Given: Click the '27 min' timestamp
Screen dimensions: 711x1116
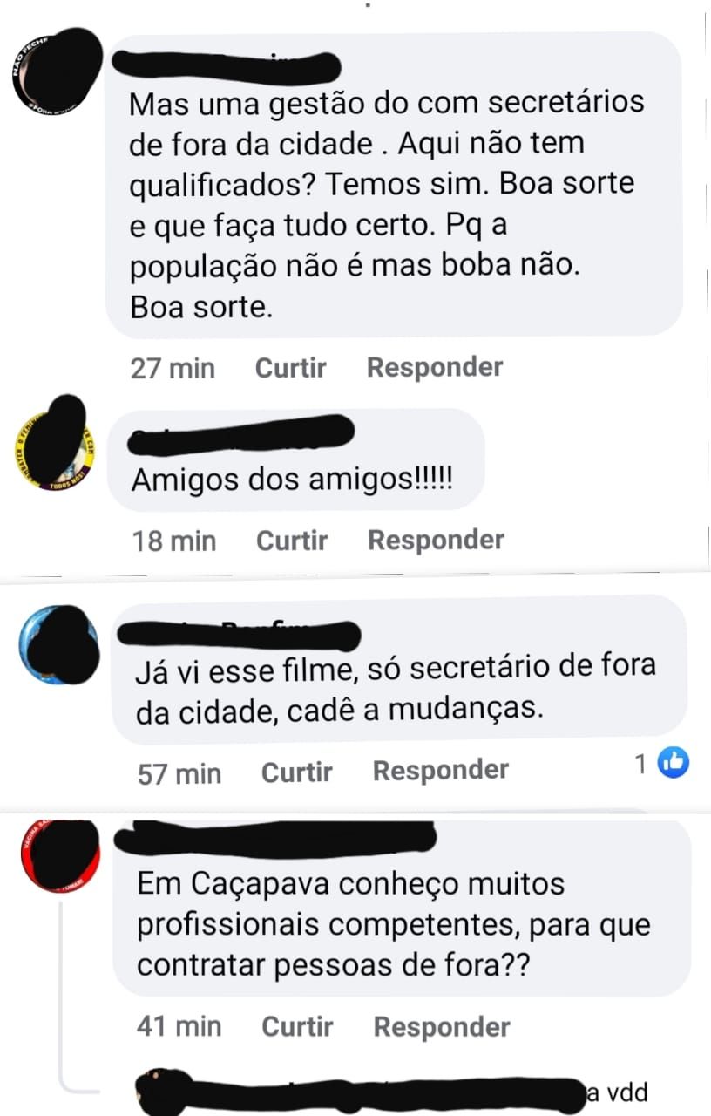Looking at the screenshot, I should point(173,369).
